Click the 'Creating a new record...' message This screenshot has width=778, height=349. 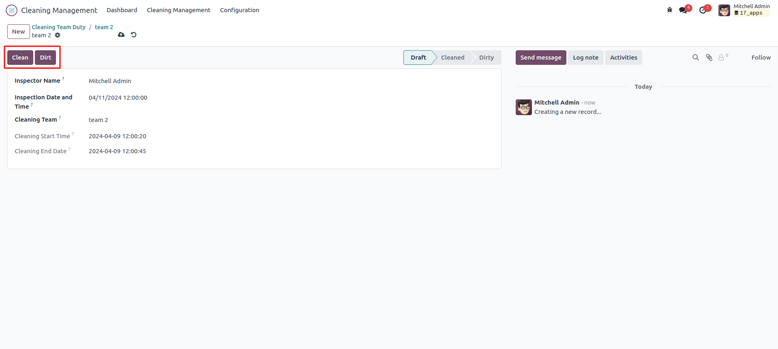click(568, 112)
